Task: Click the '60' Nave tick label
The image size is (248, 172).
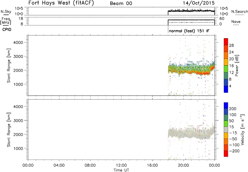Action: 222,19
